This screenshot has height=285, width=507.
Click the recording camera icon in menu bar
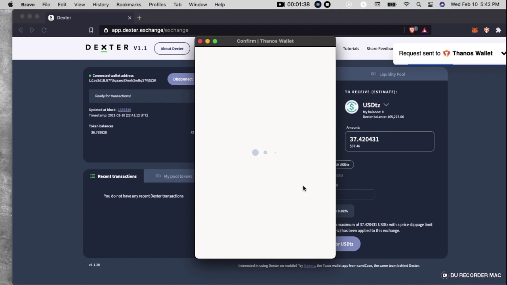[x=281, y=4]
